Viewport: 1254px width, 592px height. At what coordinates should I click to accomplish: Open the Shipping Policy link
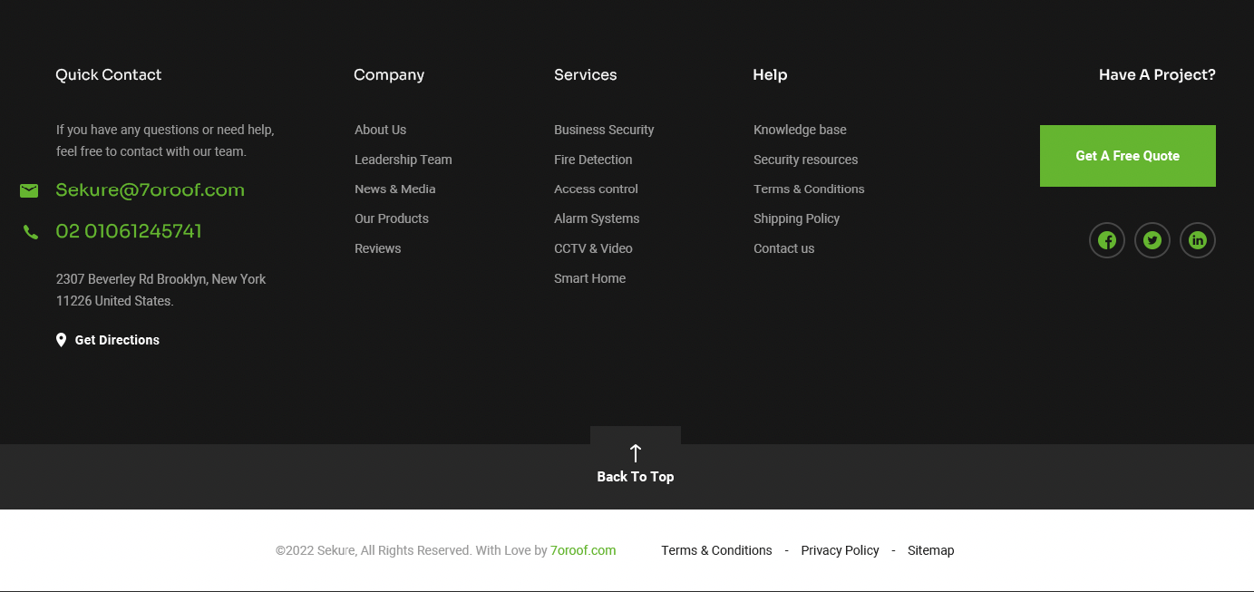coord(796,218)
